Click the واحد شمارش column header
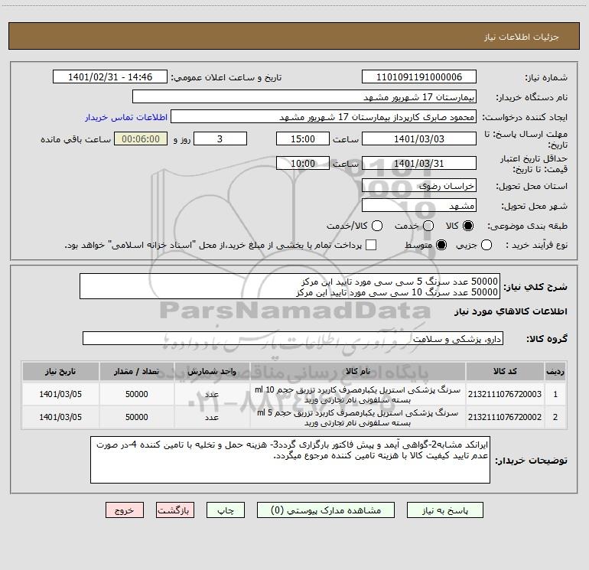 tap(212, 371)
